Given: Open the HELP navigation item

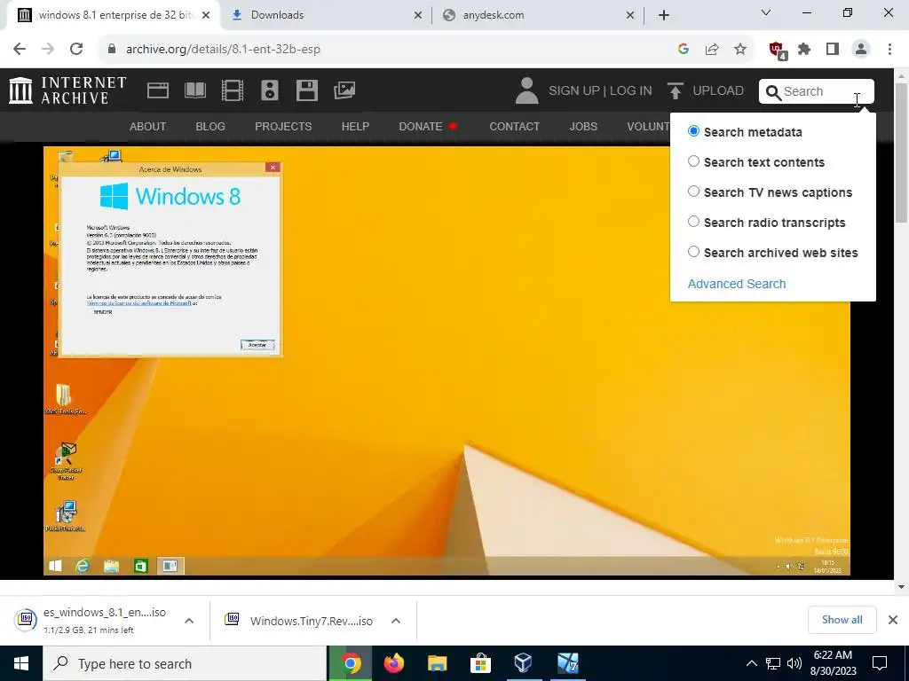Looking at the screenshot, I should [355, 126].
